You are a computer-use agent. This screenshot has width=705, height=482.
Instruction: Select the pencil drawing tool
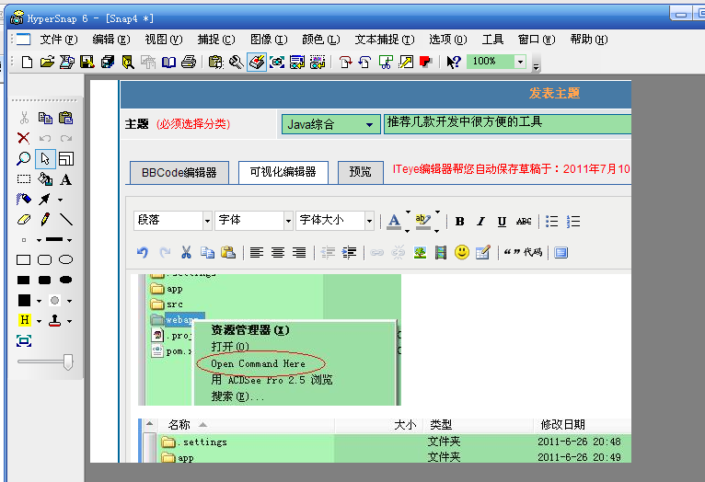(x=45, y=219)
